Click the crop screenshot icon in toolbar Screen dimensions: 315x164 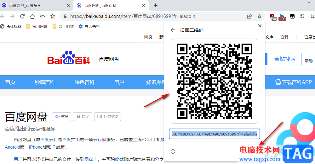[312, 16]
